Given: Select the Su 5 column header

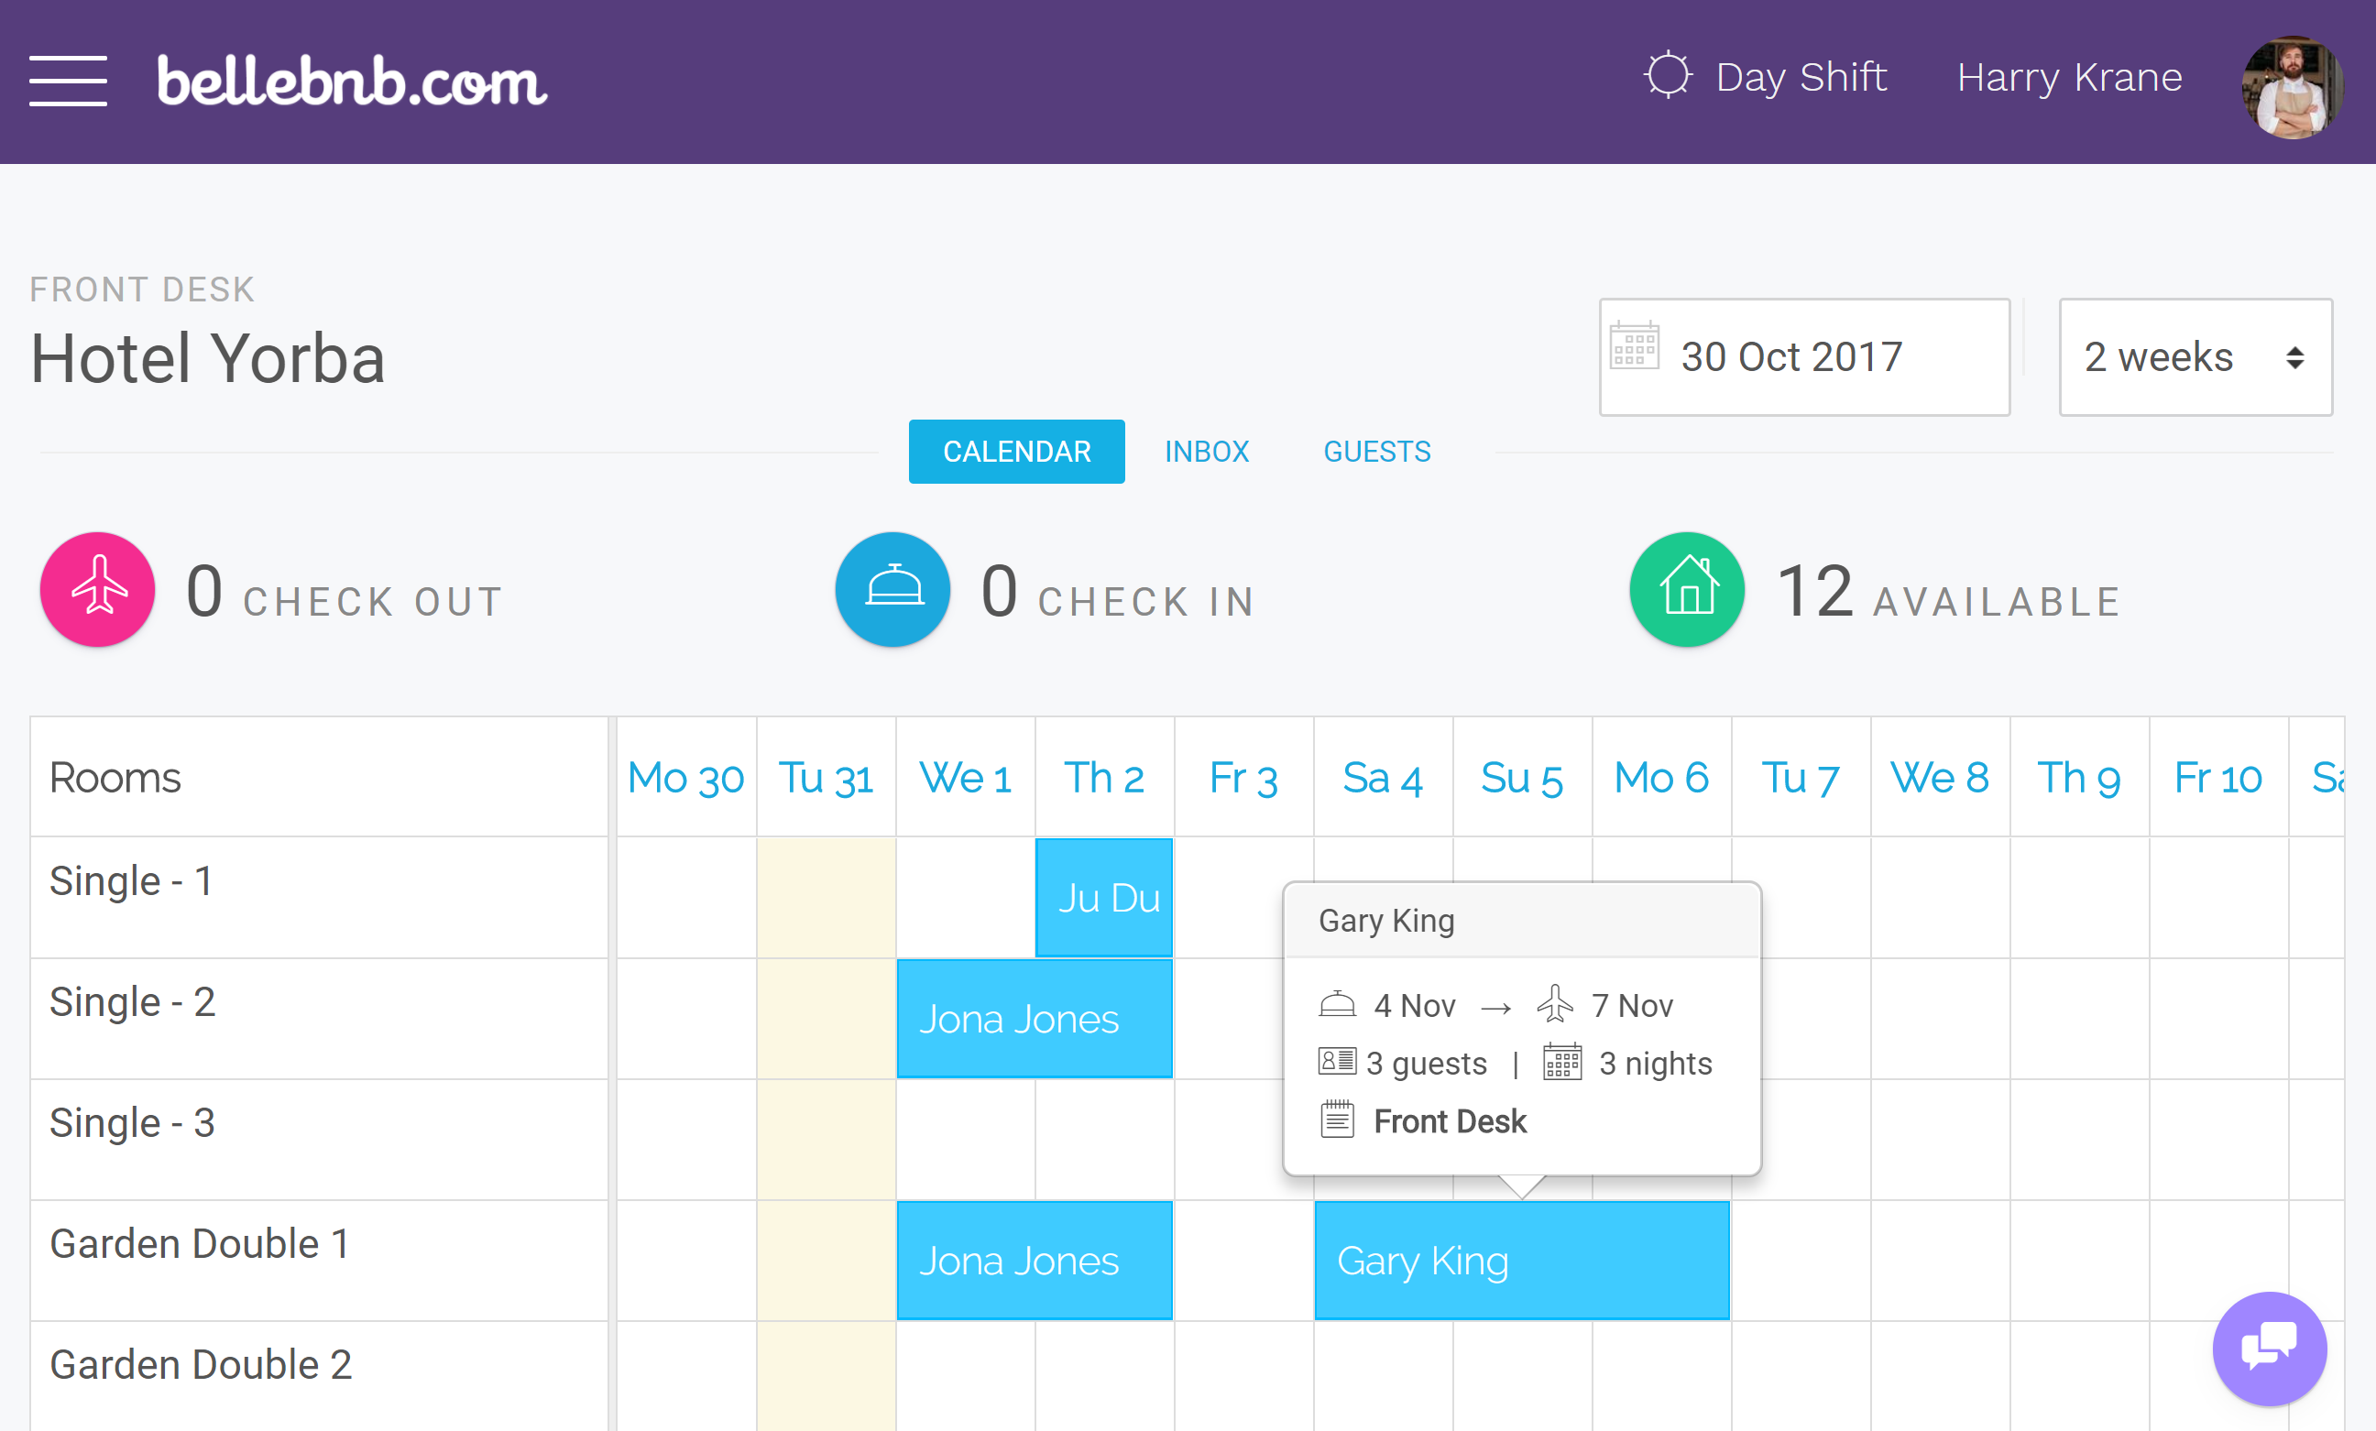Looking at the screenshot, I should coord(1522,777).
